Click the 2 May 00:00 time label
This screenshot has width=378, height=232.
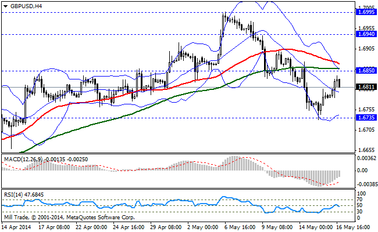(x=203, y=227)
